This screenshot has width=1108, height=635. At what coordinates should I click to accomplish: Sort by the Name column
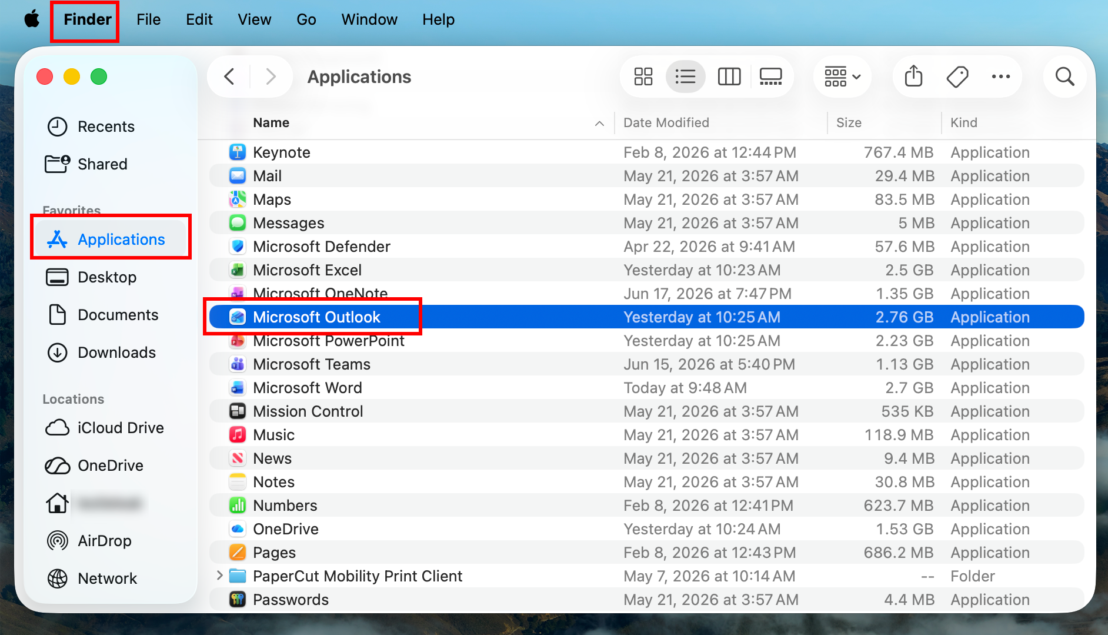point(271,122)
